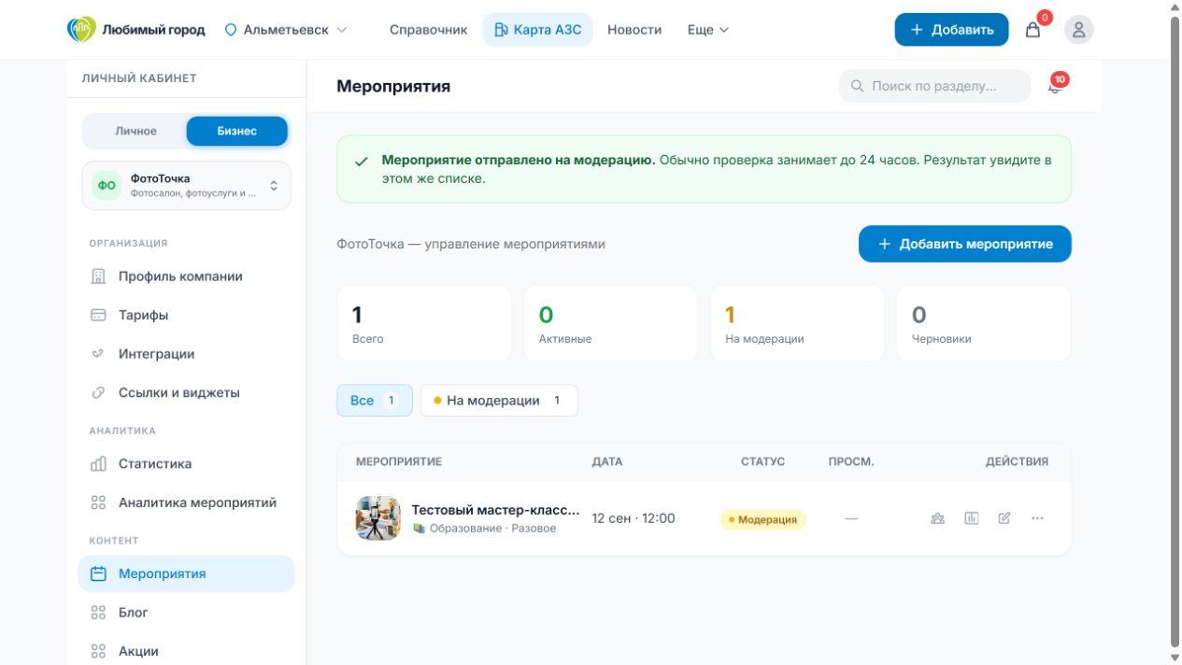
Task: Click the search magnifier icon
Action: [858, 86]
